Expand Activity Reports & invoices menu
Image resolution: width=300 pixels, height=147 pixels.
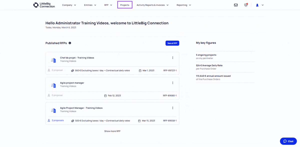(152, 5)
